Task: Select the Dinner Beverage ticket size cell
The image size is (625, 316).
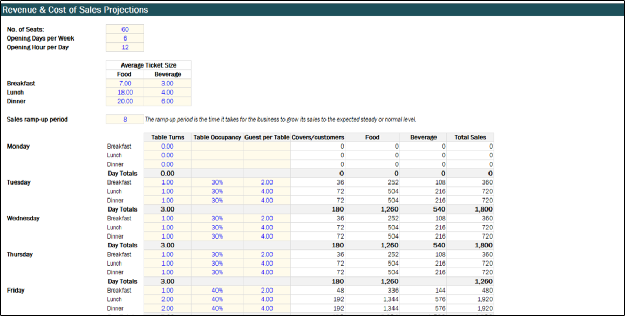Action: tap(167, 101)
